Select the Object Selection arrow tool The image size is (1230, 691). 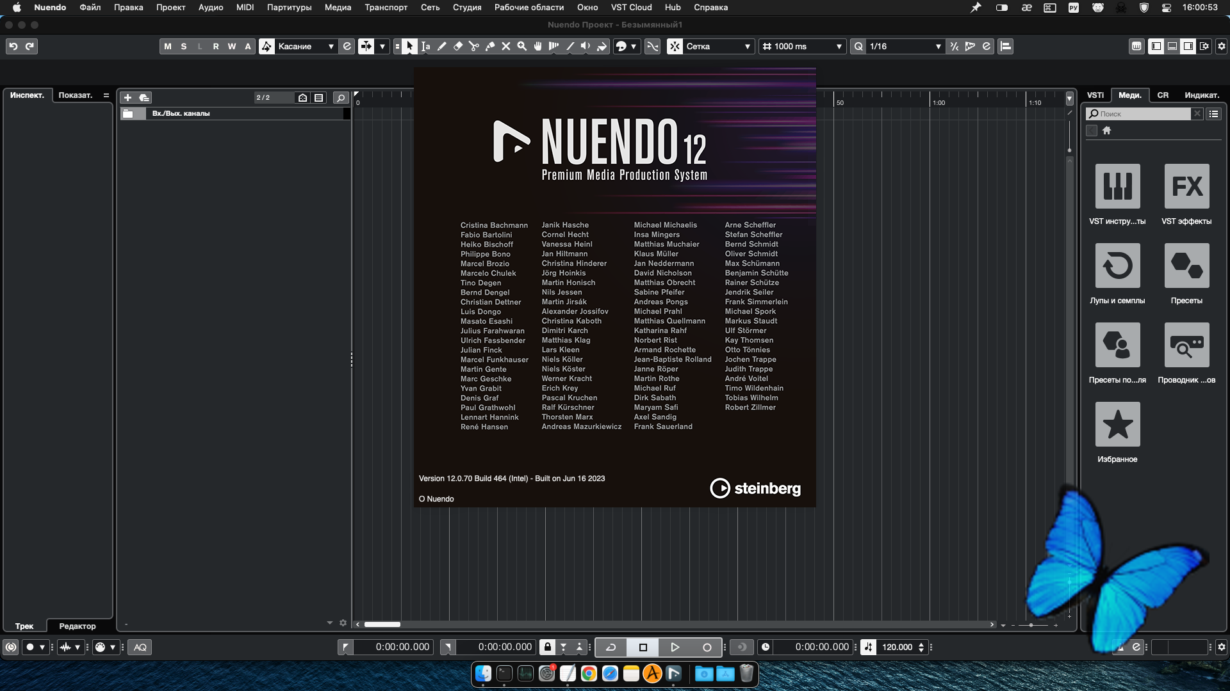point(409,46)
